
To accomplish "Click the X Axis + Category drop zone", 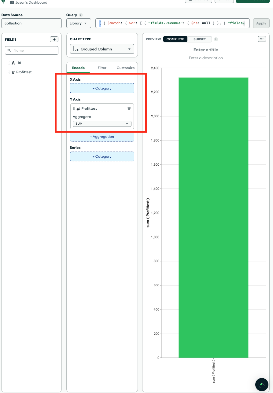I will click(x=102, y=88).
